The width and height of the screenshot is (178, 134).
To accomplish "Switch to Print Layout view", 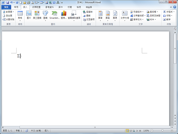I will coord(127,131).
